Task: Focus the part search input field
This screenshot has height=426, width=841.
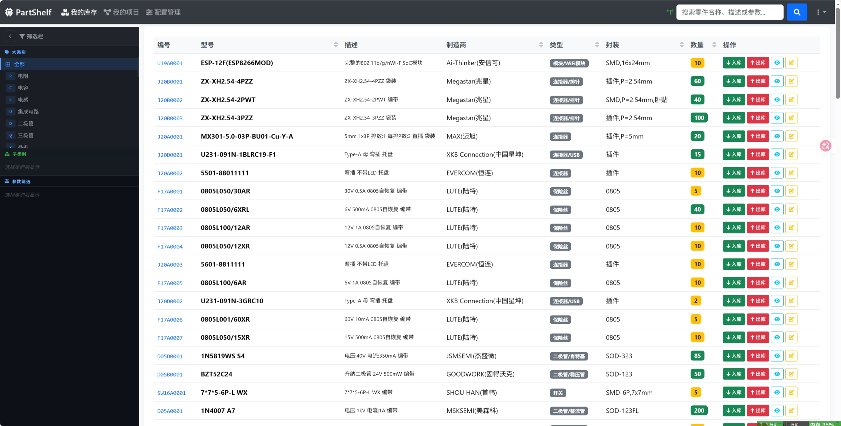Action: 730,12
